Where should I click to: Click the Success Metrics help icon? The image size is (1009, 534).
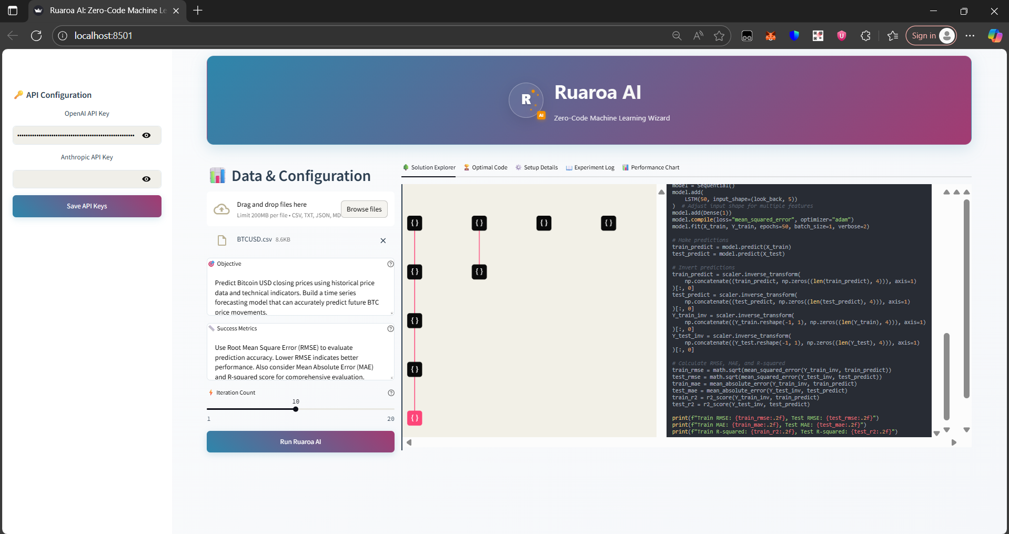[390, 329]
